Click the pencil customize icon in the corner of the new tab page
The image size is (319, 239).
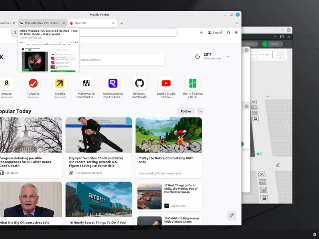click(x=232, y=215)
